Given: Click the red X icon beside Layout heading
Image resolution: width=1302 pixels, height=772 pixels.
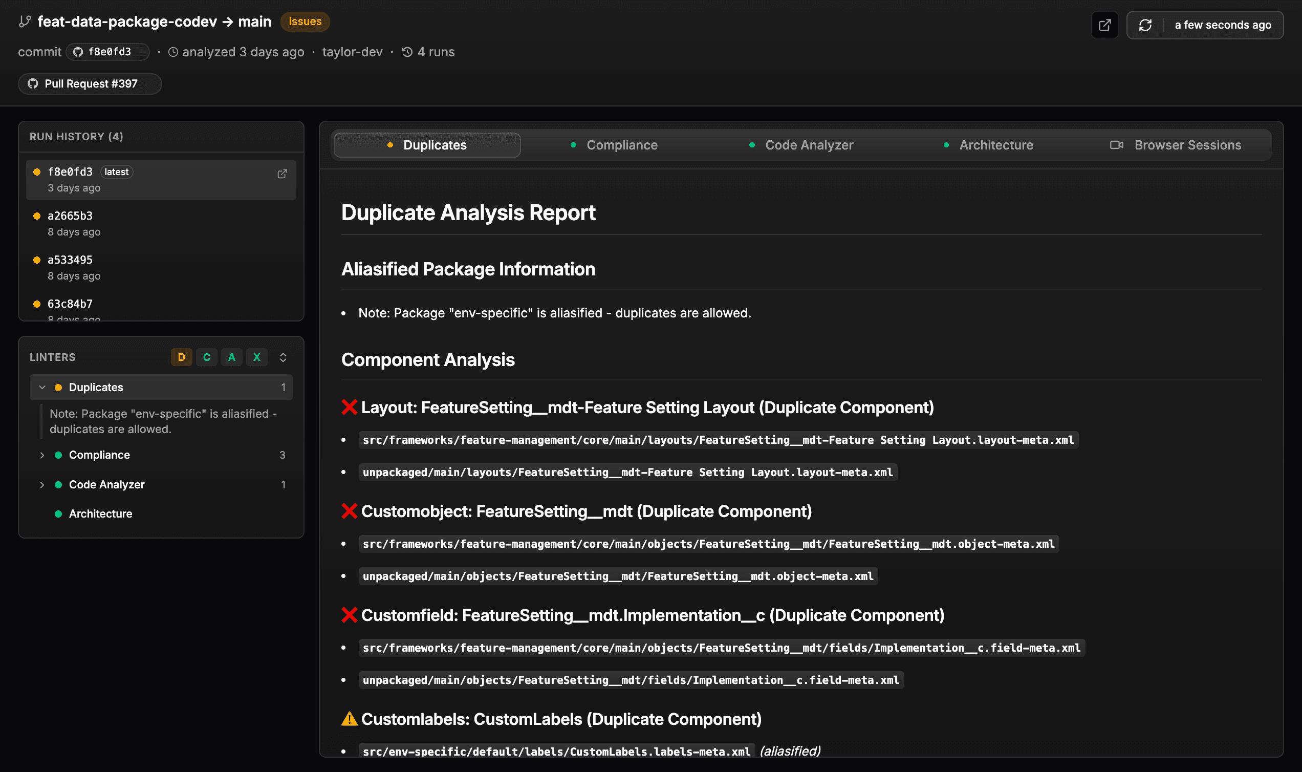Looking at the screenshot, I should 350,408.
